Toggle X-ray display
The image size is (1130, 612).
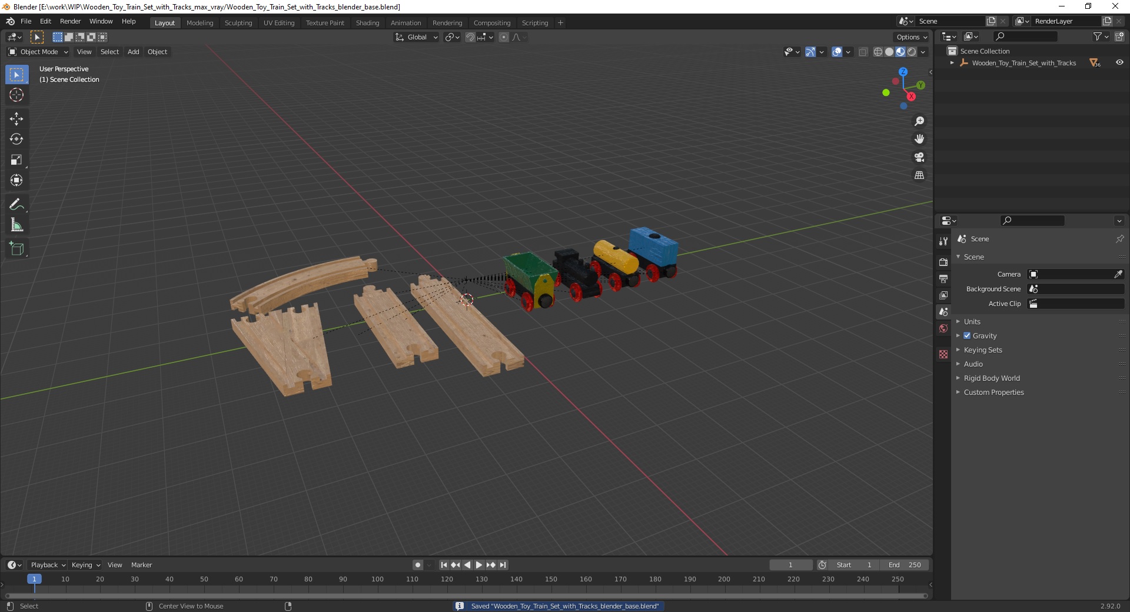[x=863, y=52]
